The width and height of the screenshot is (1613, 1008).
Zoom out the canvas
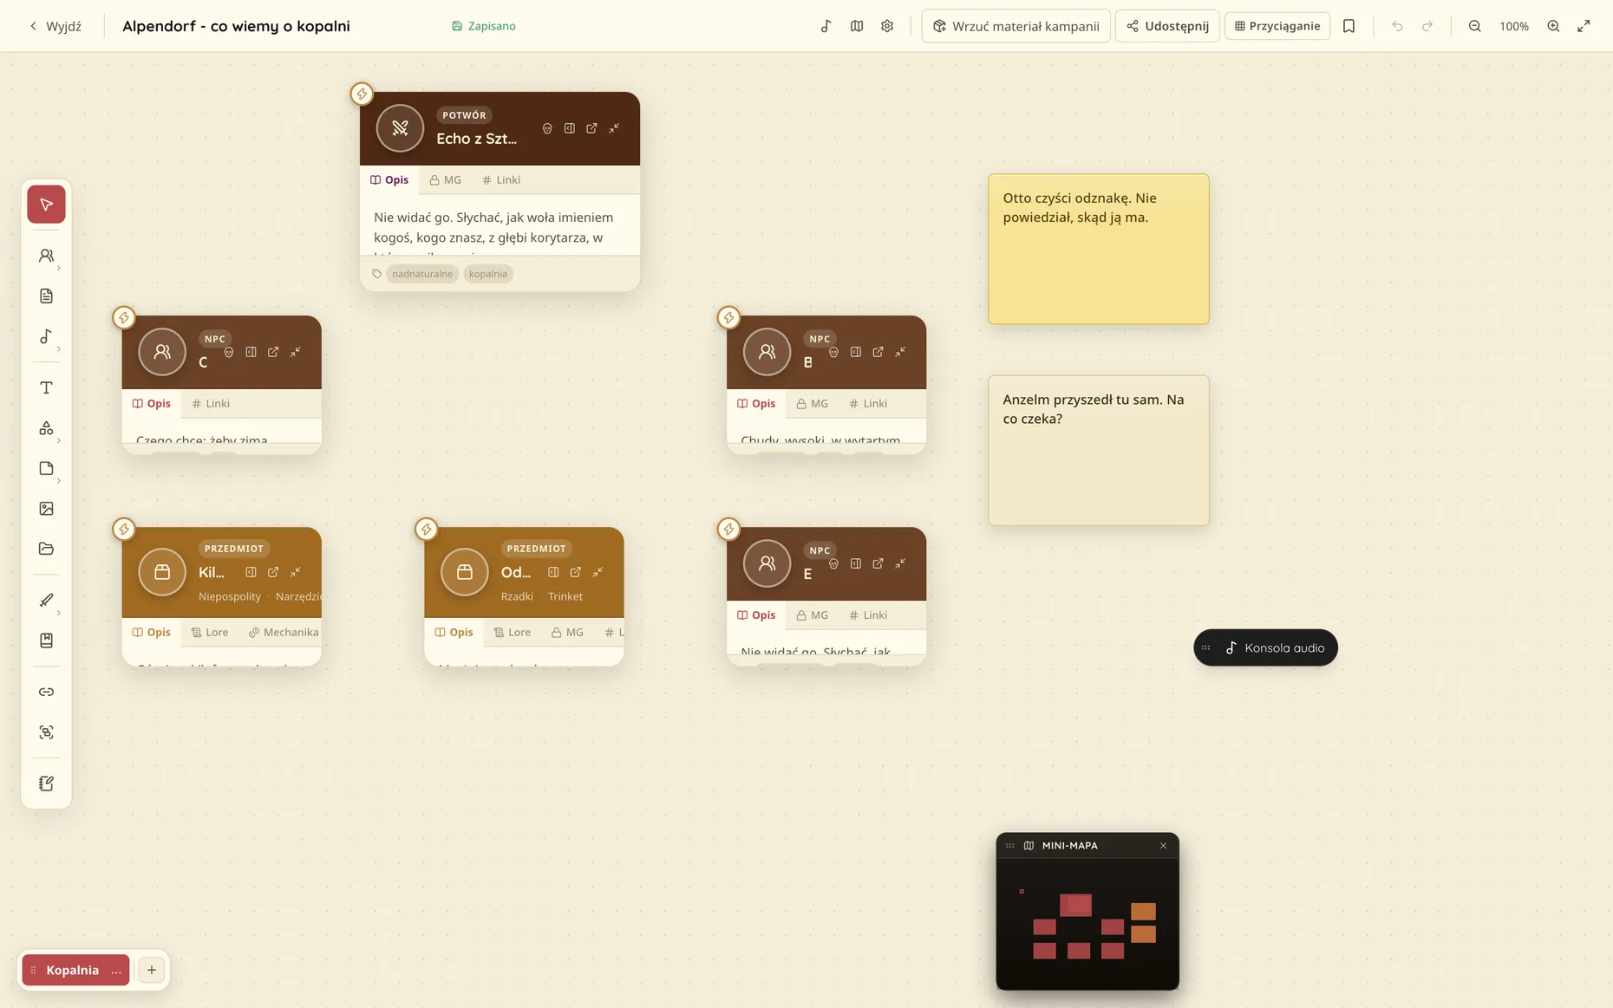click(x=1474, y=26)
